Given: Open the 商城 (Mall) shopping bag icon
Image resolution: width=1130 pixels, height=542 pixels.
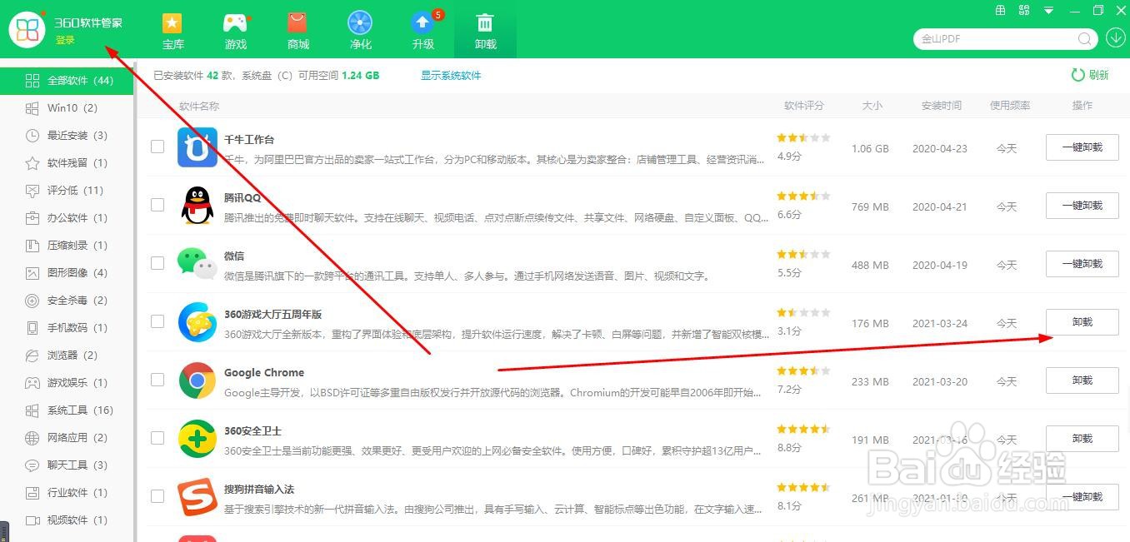Looking at the screenshot, I should [x=297, y=24].
